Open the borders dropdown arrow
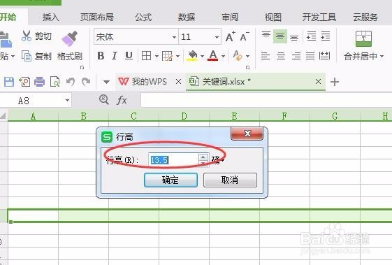392x265 pixels. pyautogui.click(x=157, y=56)
